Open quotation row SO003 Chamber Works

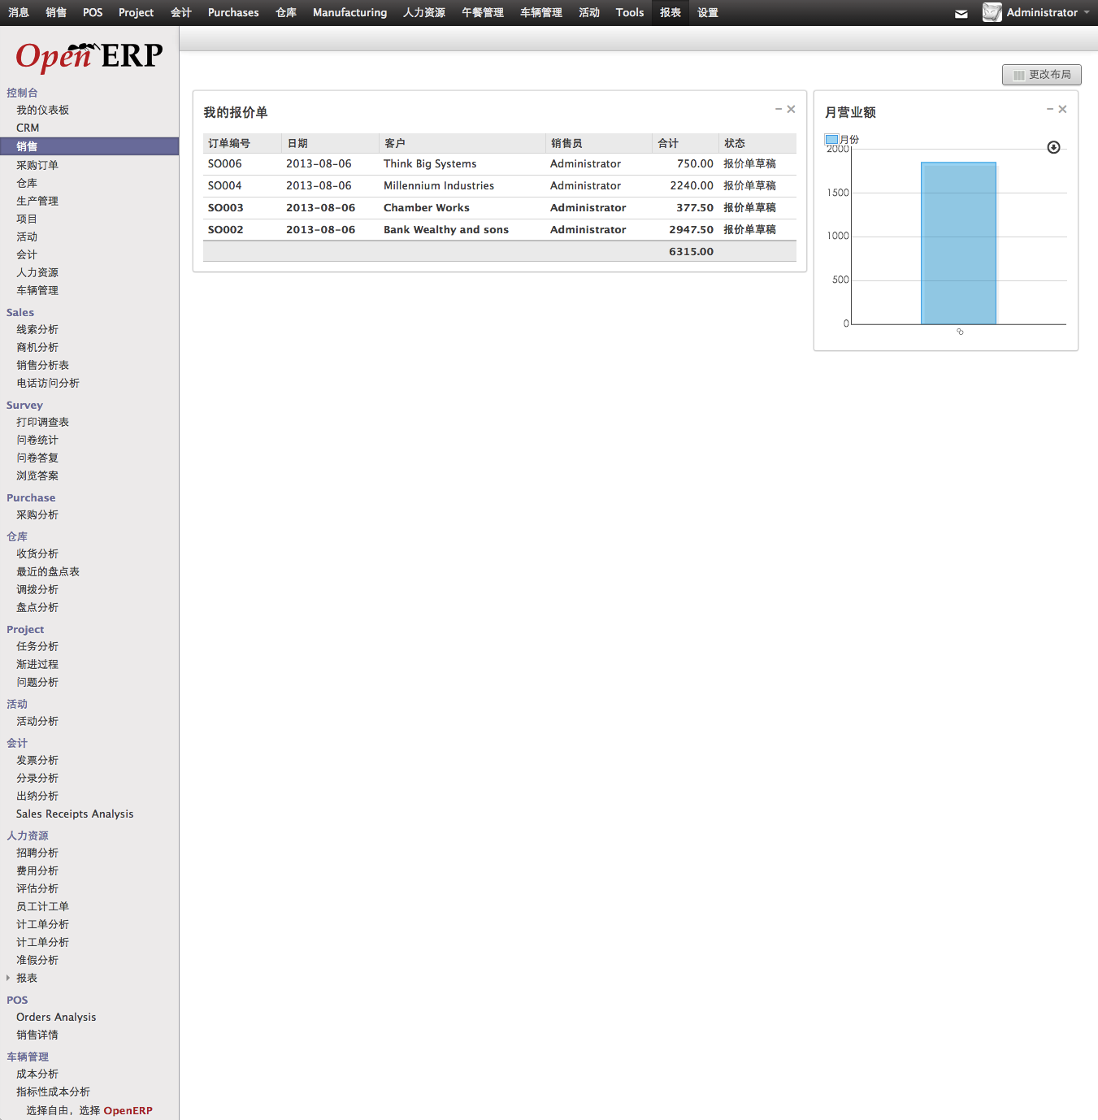(x=426, y=207)
